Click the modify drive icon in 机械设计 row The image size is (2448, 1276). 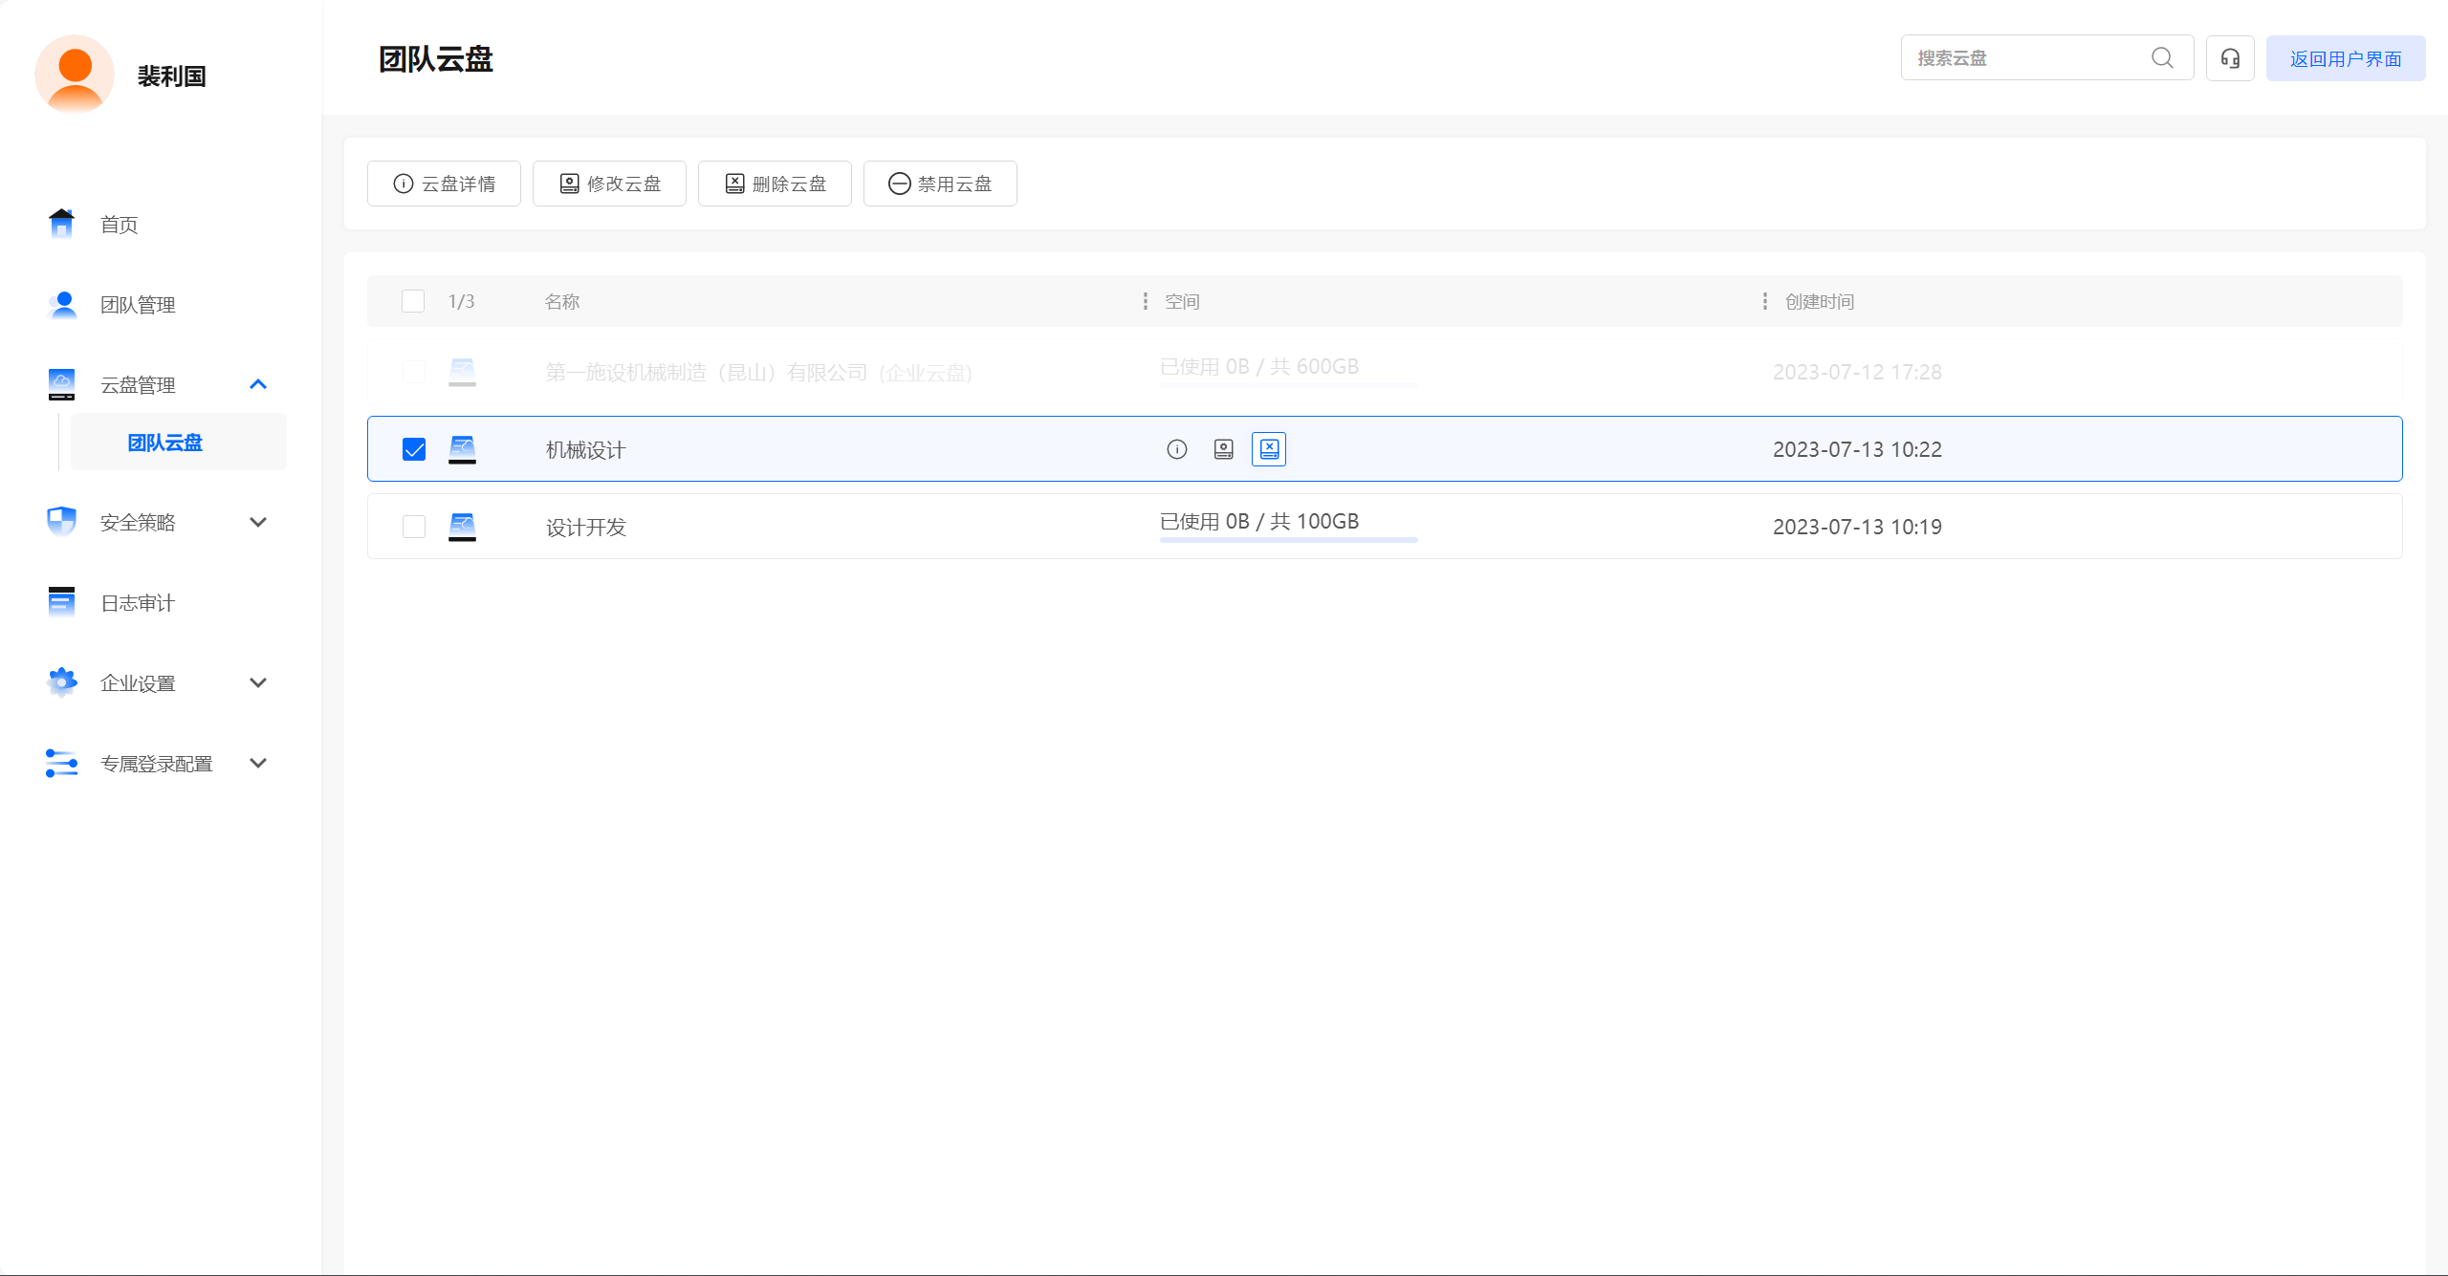point(1223,449)
